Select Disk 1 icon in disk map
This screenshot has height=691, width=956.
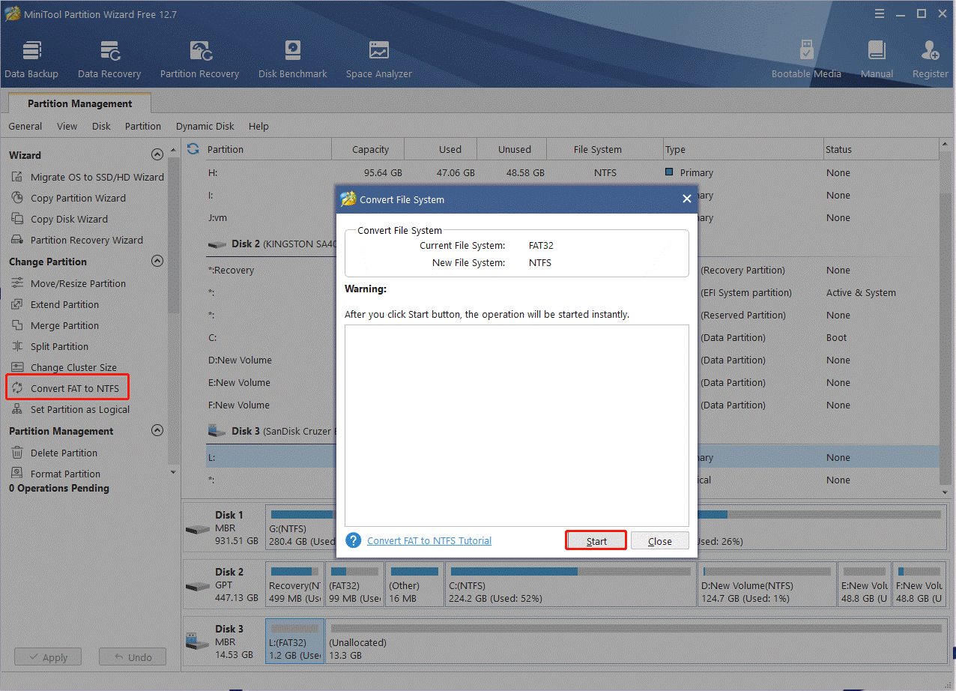(199, 529)
